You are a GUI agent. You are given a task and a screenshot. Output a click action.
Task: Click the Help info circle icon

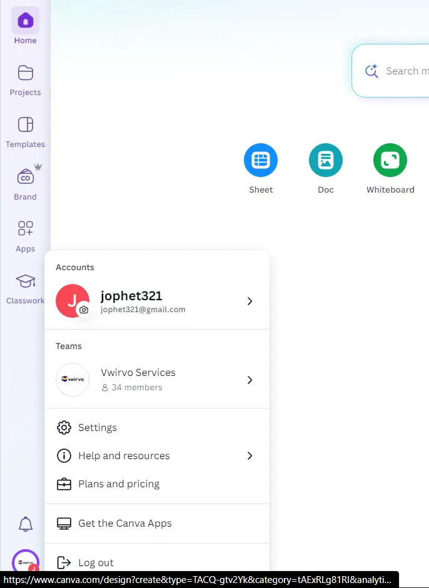64,455
